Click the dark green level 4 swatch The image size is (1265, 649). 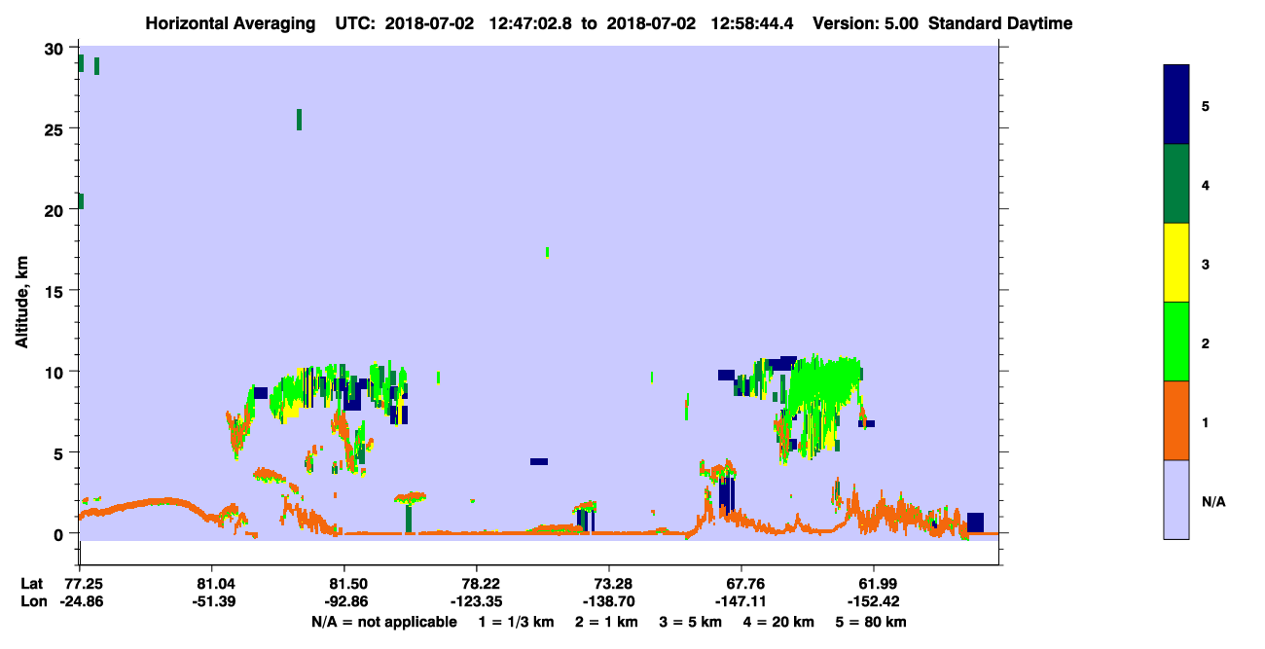point(1176,184)
